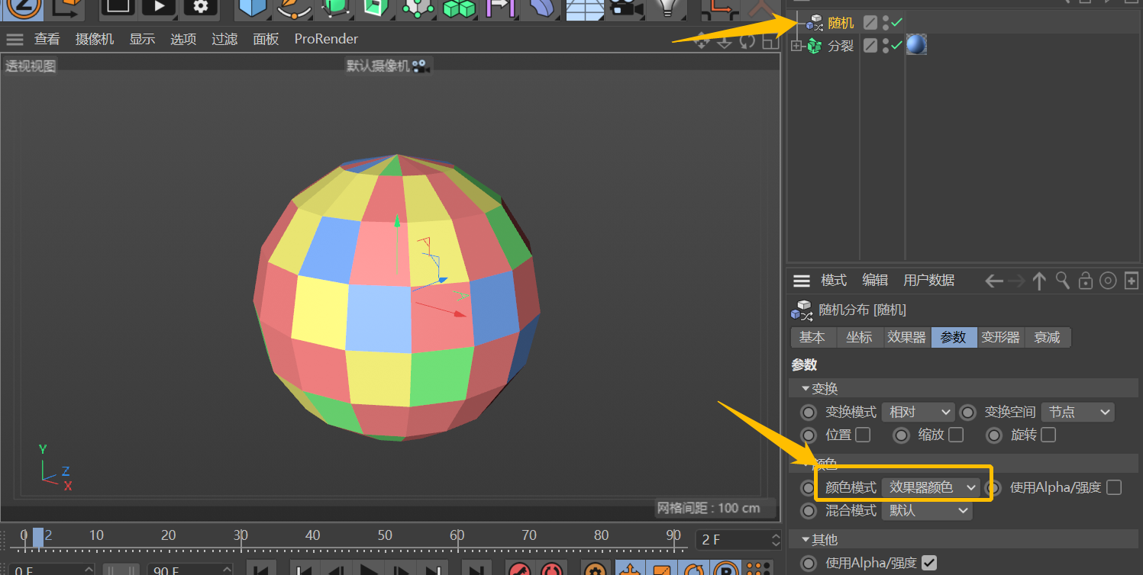Open render settings gear icon
This screenshot has height=575, width=1143.
click(201, 8)
